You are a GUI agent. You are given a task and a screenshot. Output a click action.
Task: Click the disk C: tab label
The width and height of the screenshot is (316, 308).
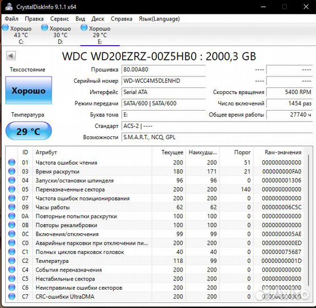[21, 42]
